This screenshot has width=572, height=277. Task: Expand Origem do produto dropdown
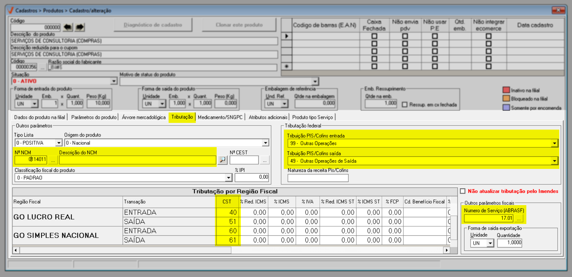click(265, 143)
